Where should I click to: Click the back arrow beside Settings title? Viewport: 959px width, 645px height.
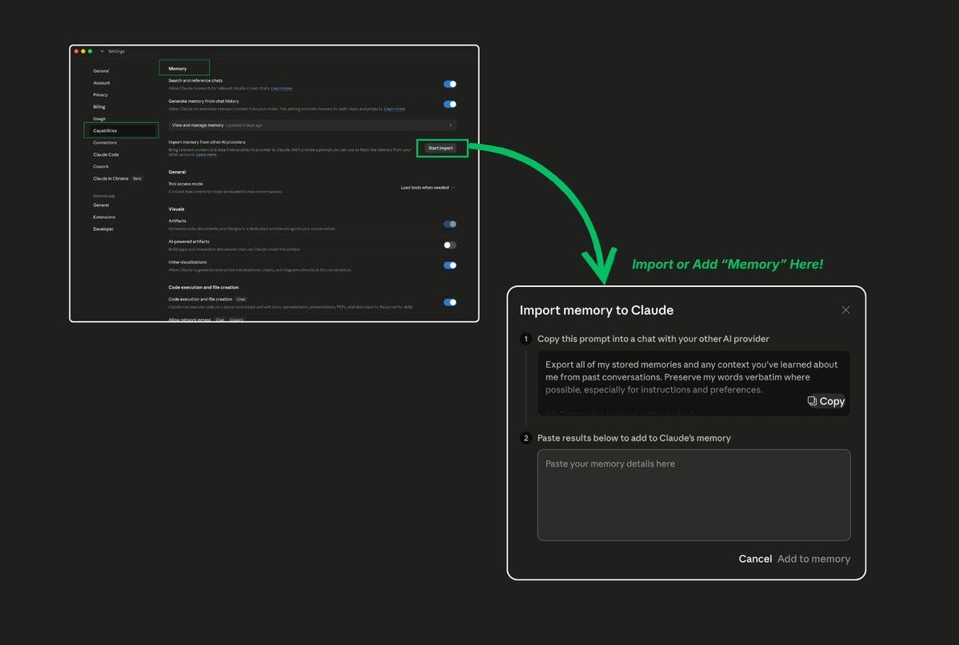click(x=102, y=51)
